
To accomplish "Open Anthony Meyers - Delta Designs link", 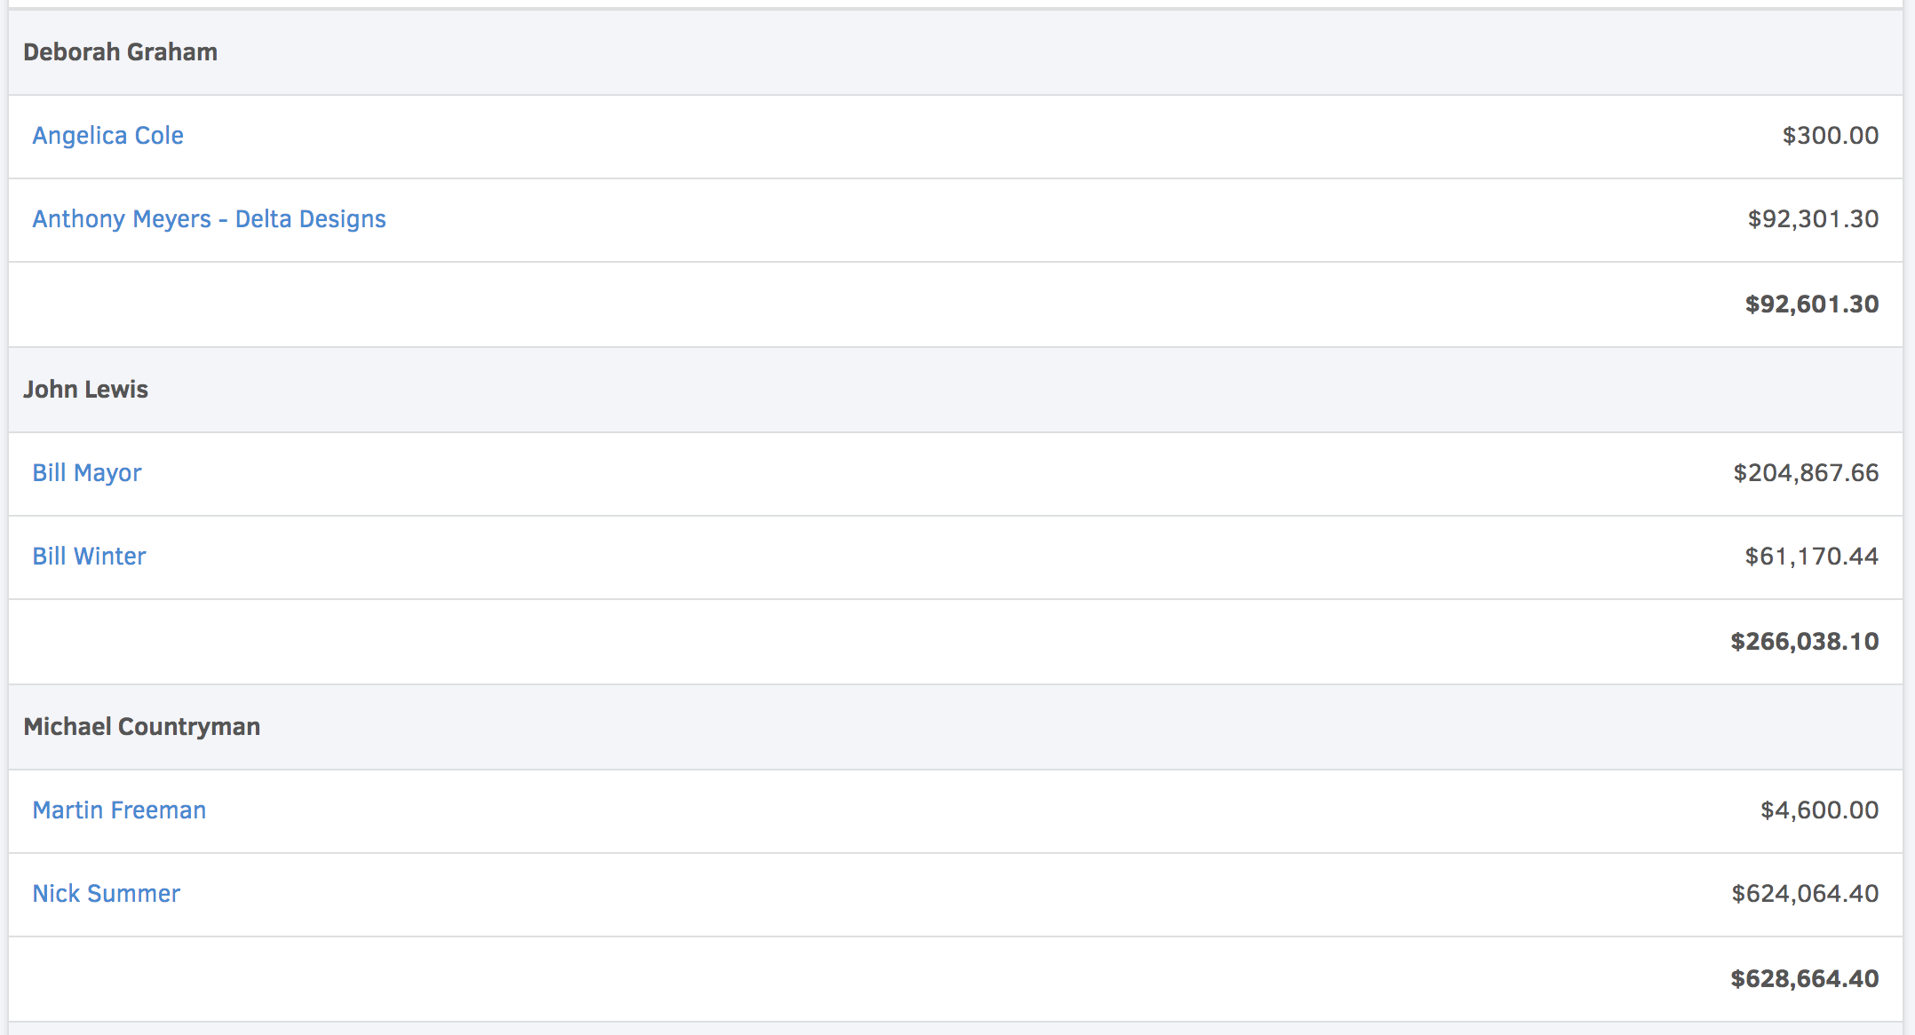I will click(x=209, y=219).
